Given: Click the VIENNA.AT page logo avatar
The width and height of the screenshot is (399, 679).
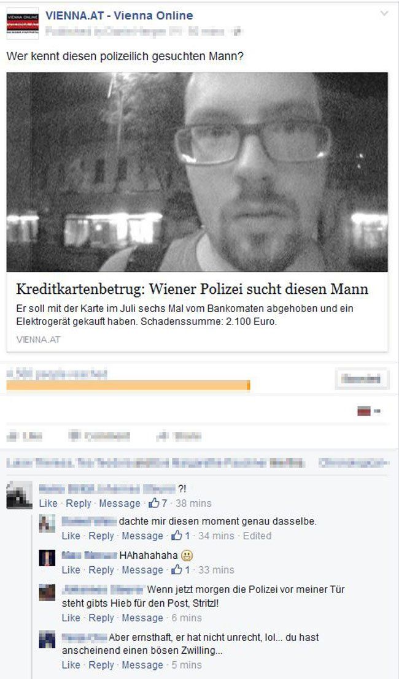Looking at the screenshot, I should point(23,23).
